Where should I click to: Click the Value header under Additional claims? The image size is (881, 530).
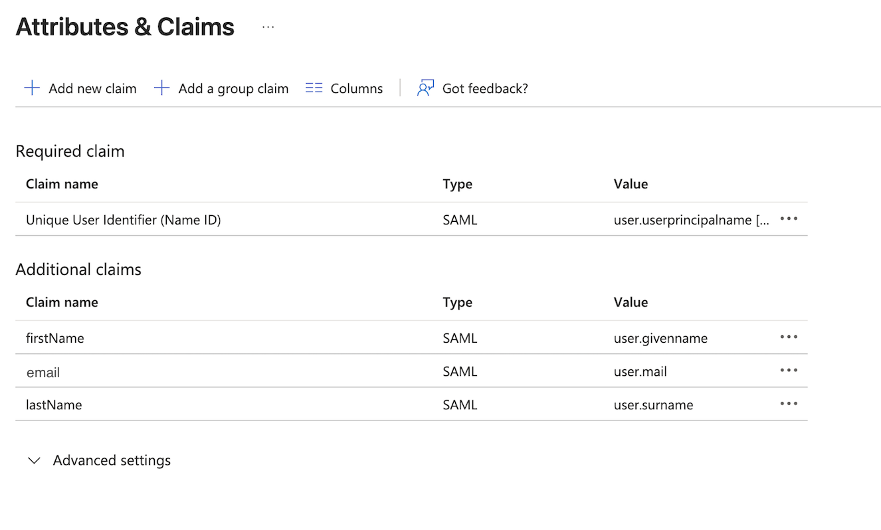(x=631, y=302)
